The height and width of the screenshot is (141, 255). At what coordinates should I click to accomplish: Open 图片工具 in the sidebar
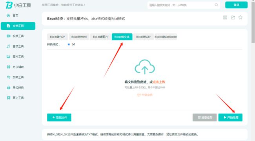(15, 57)
